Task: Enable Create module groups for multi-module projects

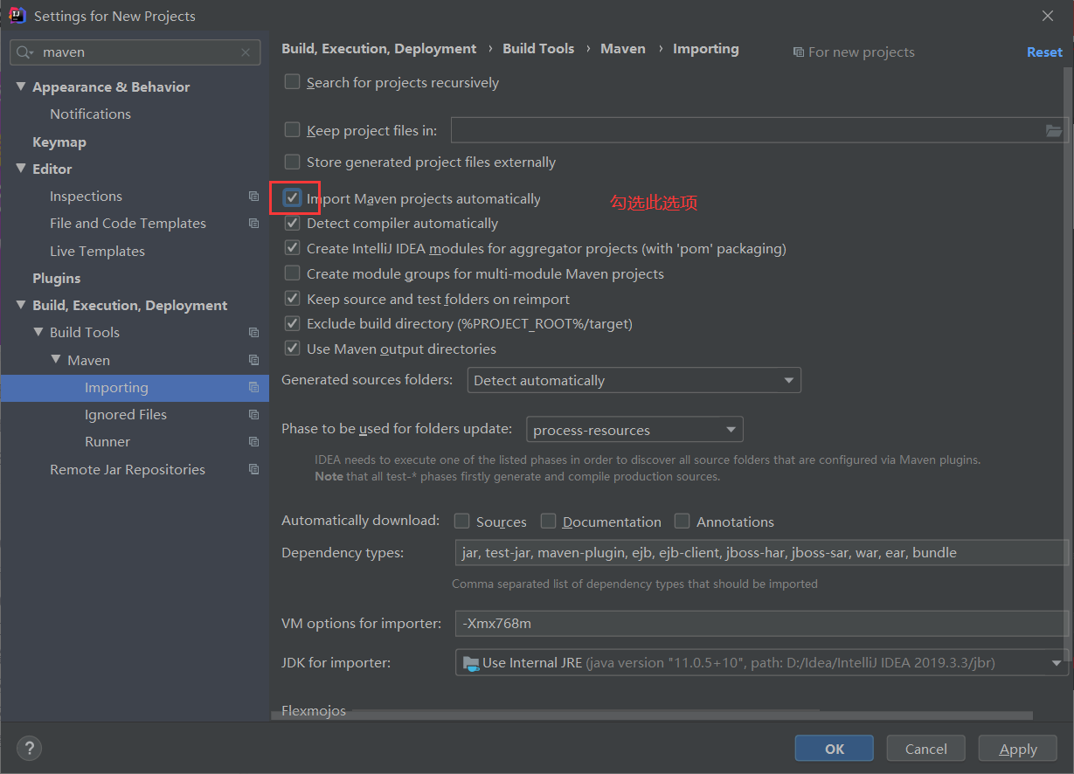Action: pyautogui.click(x=293, y=273)
